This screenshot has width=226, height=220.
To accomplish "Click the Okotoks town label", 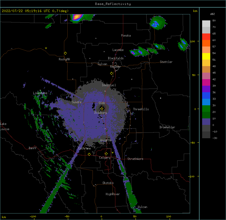I will (108, 183).
